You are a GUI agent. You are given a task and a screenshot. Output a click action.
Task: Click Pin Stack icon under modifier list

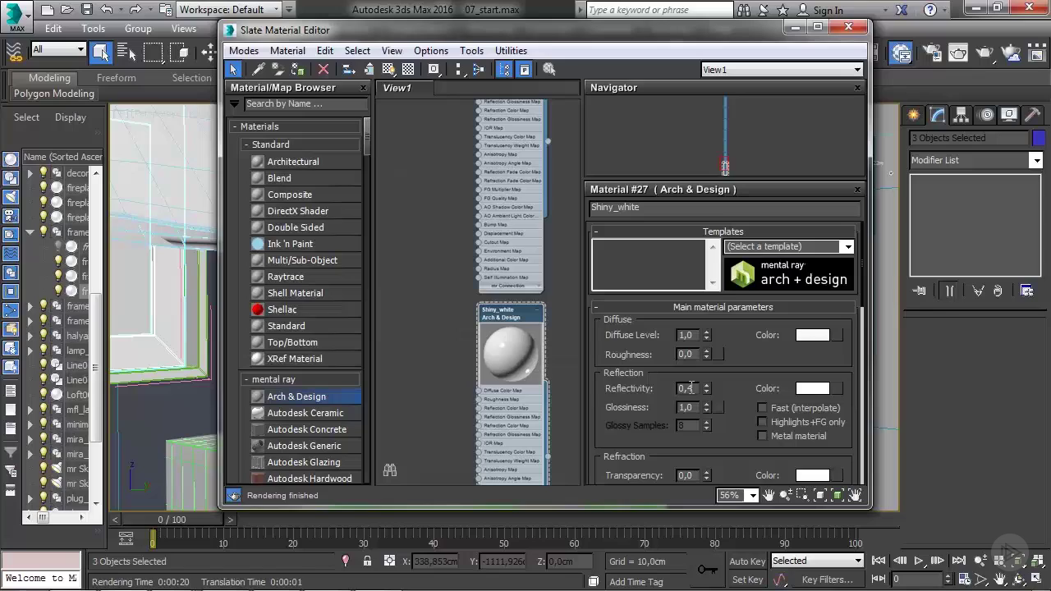pos(920,291)
